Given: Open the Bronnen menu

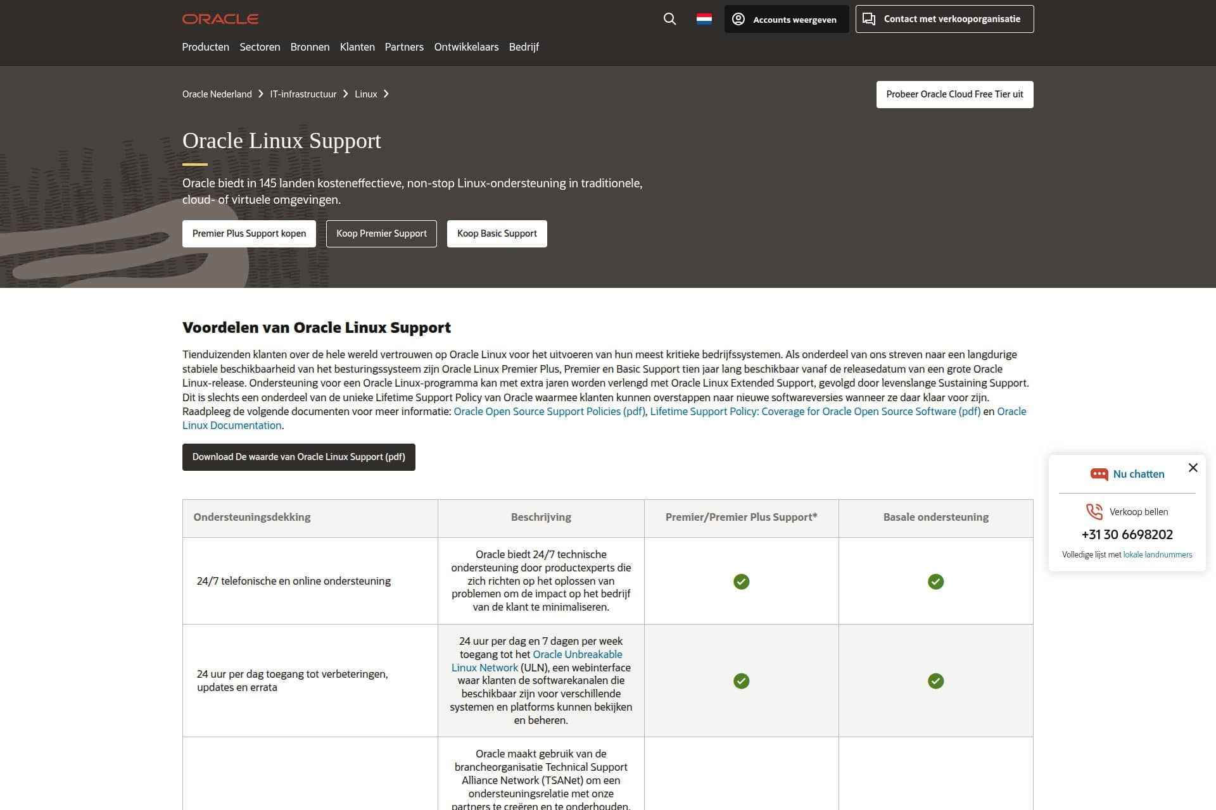Looking at the screenshot, I should [310, 47].
